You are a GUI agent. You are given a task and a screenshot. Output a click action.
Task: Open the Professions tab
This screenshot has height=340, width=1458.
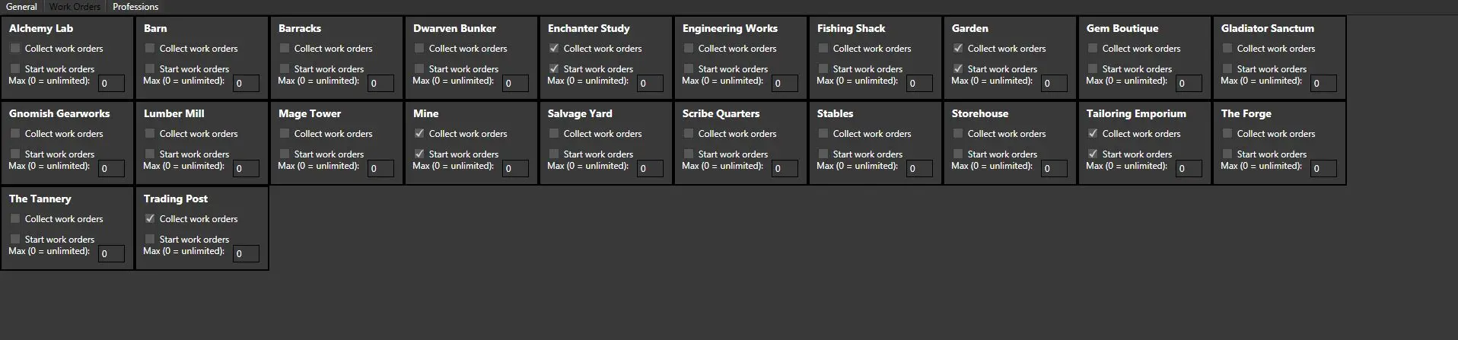135,7
